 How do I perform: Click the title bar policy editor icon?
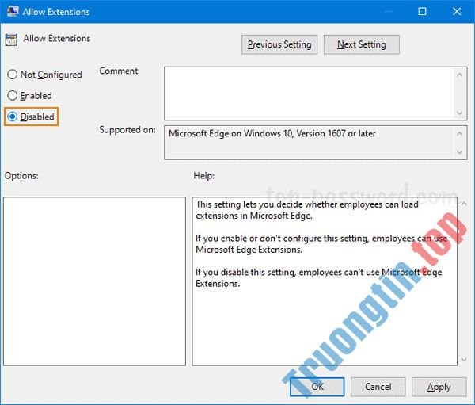[13, 12]
